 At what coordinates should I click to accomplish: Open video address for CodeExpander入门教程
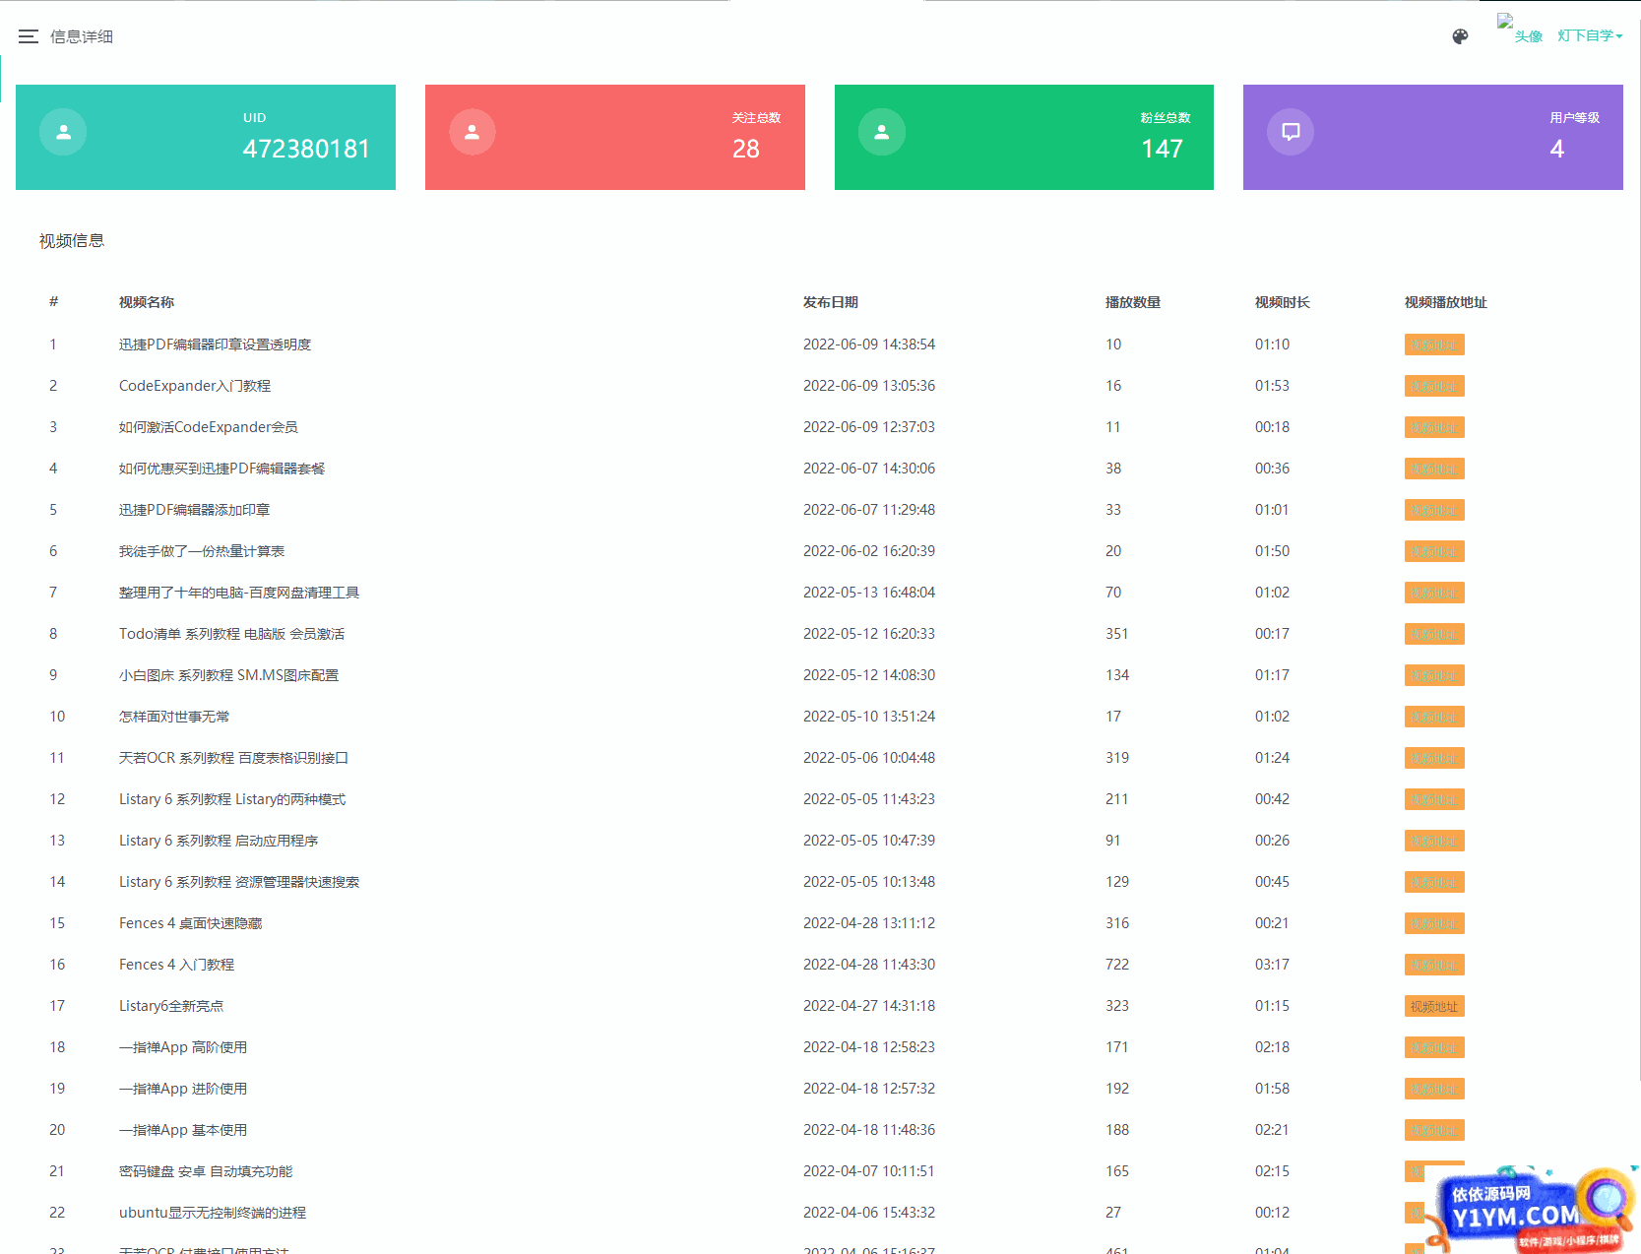point(1434,386)
